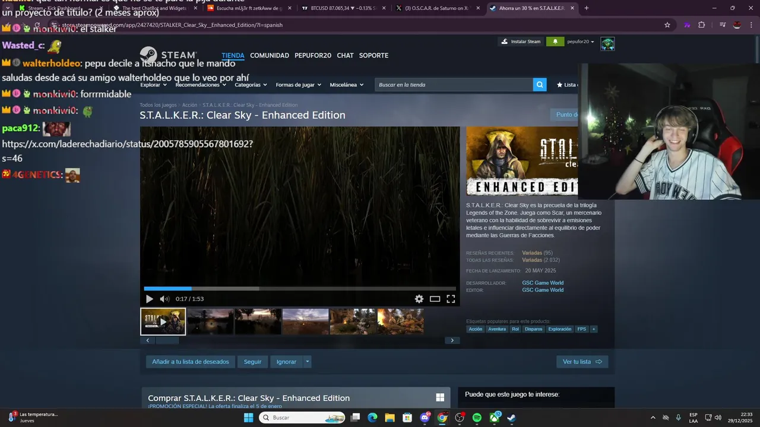Image resolution: width=760 pixels, height=427 pixels.
Task: Open Spotify from the taskbar
Action: pyautogui.click(x=477, y=418)
